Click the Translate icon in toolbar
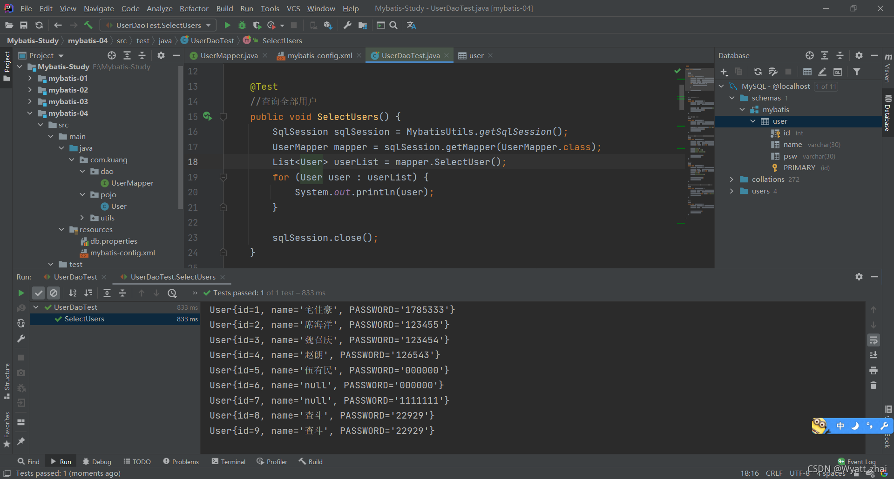The image size is (894, 479). tap(412, 25)
